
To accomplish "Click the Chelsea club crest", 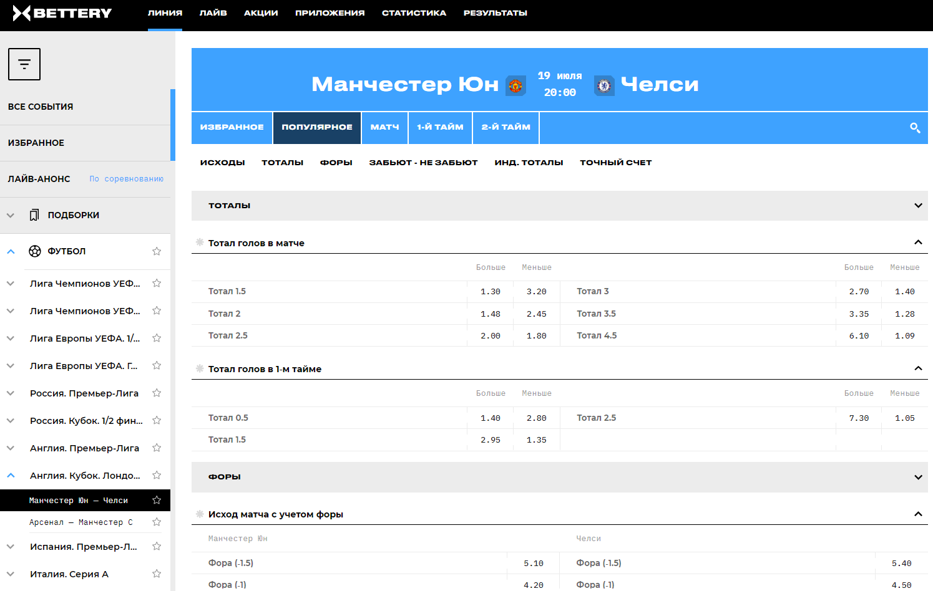I will click(604, 85).
